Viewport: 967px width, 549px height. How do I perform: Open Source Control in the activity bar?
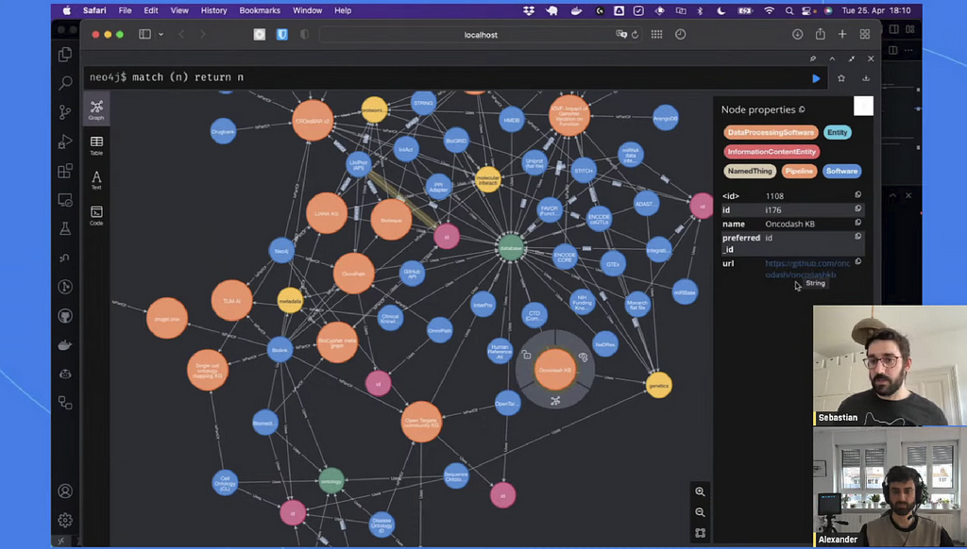[x=65, y=111]
